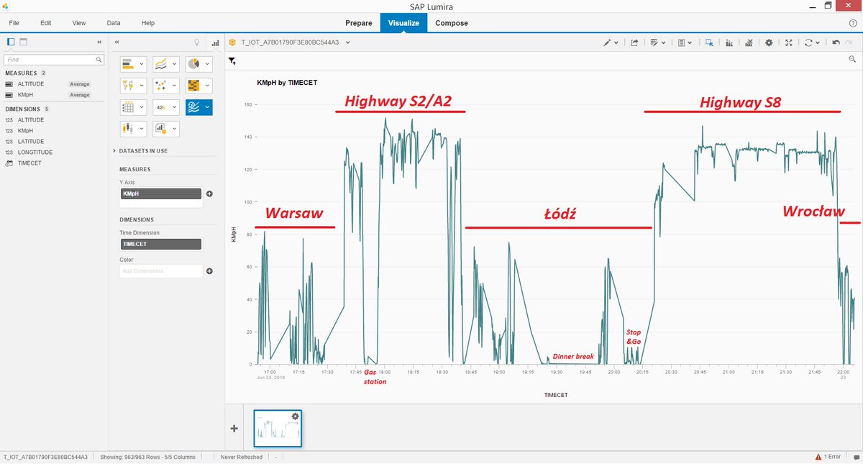The height and width of the screenshot is (464, 863).
Task: Open help question mark icon
Action: (x=853, y=23)
